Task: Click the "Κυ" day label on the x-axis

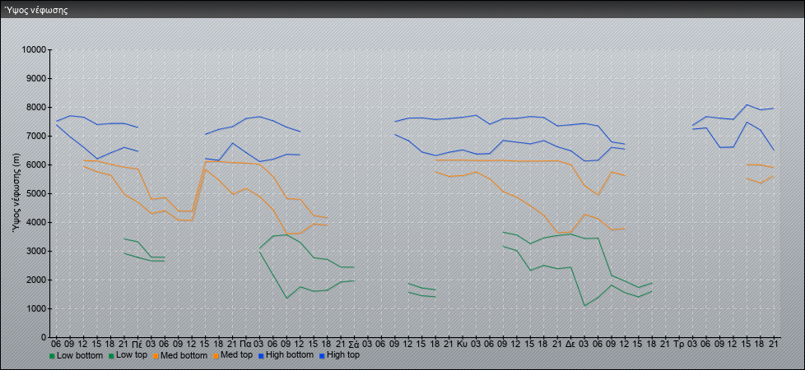Action: [462, 344]
